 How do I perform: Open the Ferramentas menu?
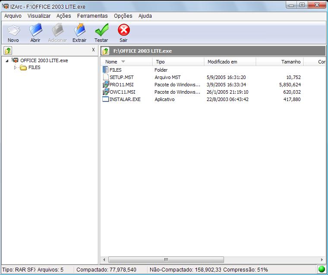pyautogui.click(x=92, y=16)
